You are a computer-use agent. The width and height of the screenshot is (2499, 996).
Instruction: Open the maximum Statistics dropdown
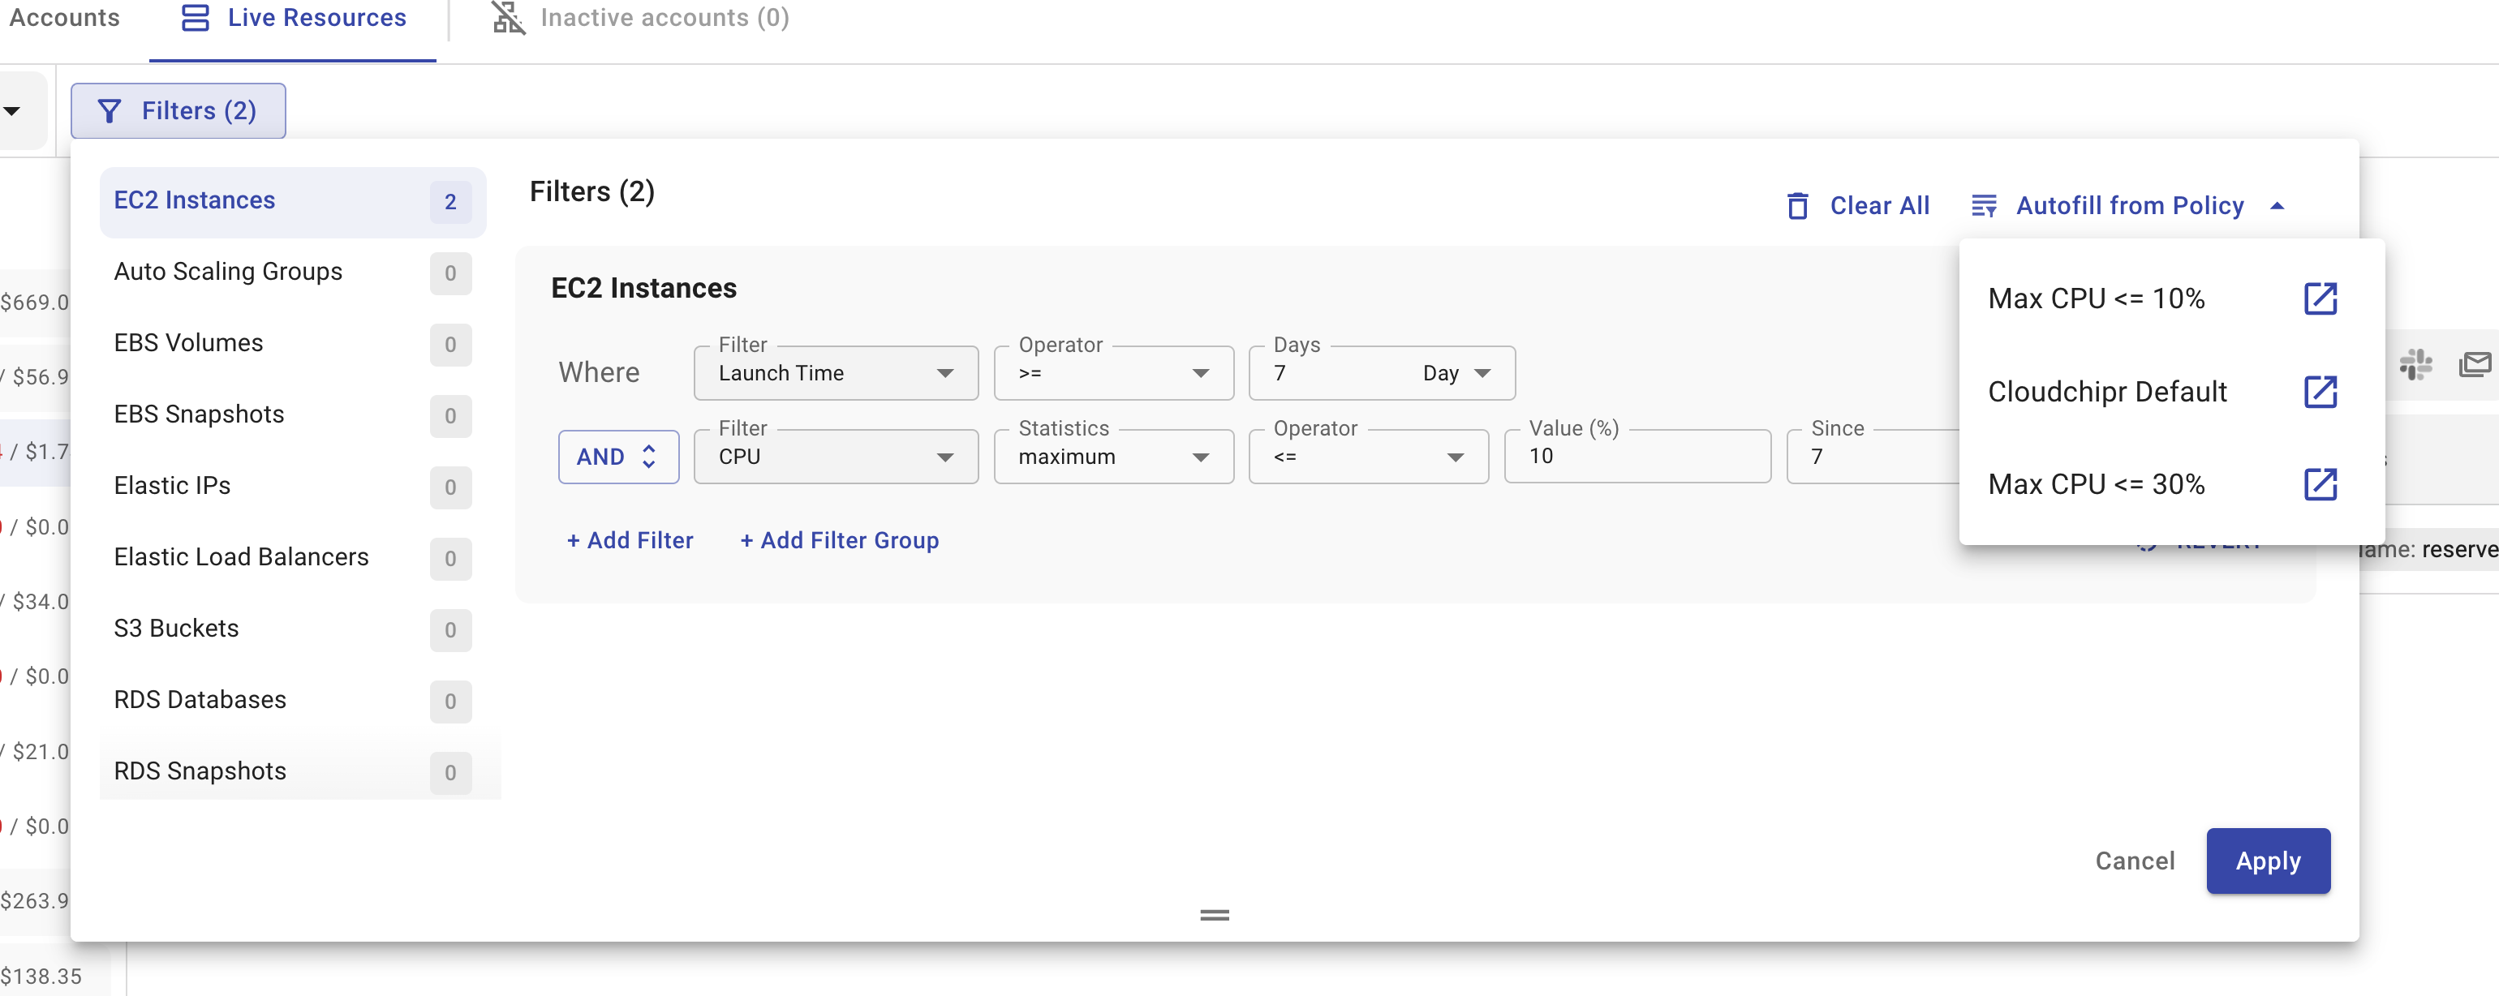click(1112, 457)
